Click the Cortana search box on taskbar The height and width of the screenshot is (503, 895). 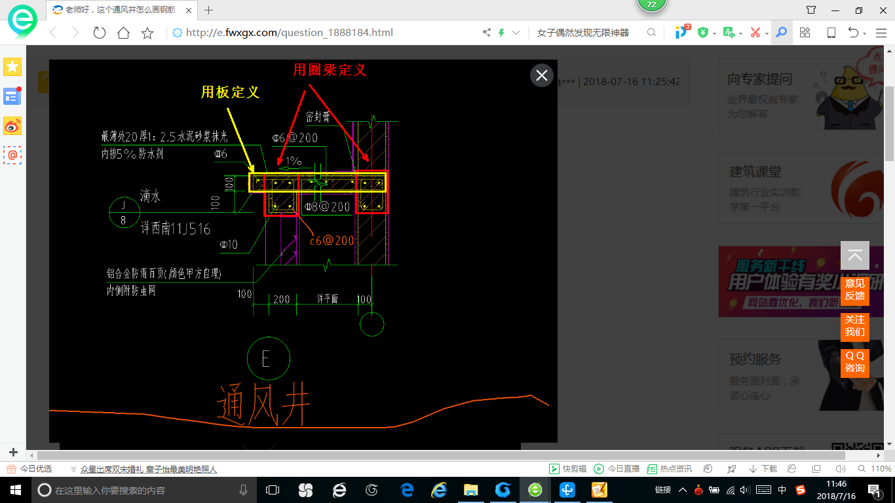143,490
